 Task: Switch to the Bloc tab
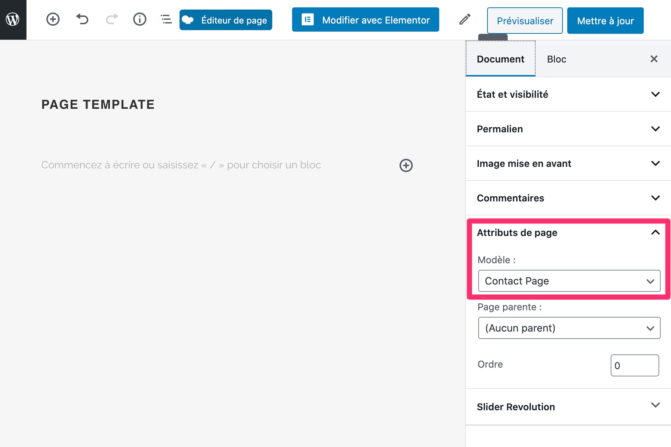click(556, 59)
